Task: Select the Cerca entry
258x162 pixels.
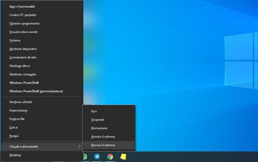Action: coord(42,127)
